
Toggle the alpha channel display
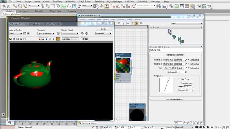[x=50, y=39]
